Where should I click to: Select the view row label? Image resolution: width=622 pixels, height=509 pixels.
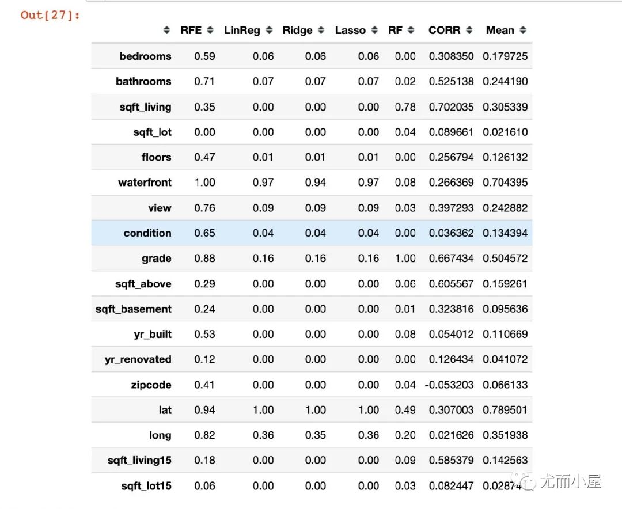click(160, 208)
